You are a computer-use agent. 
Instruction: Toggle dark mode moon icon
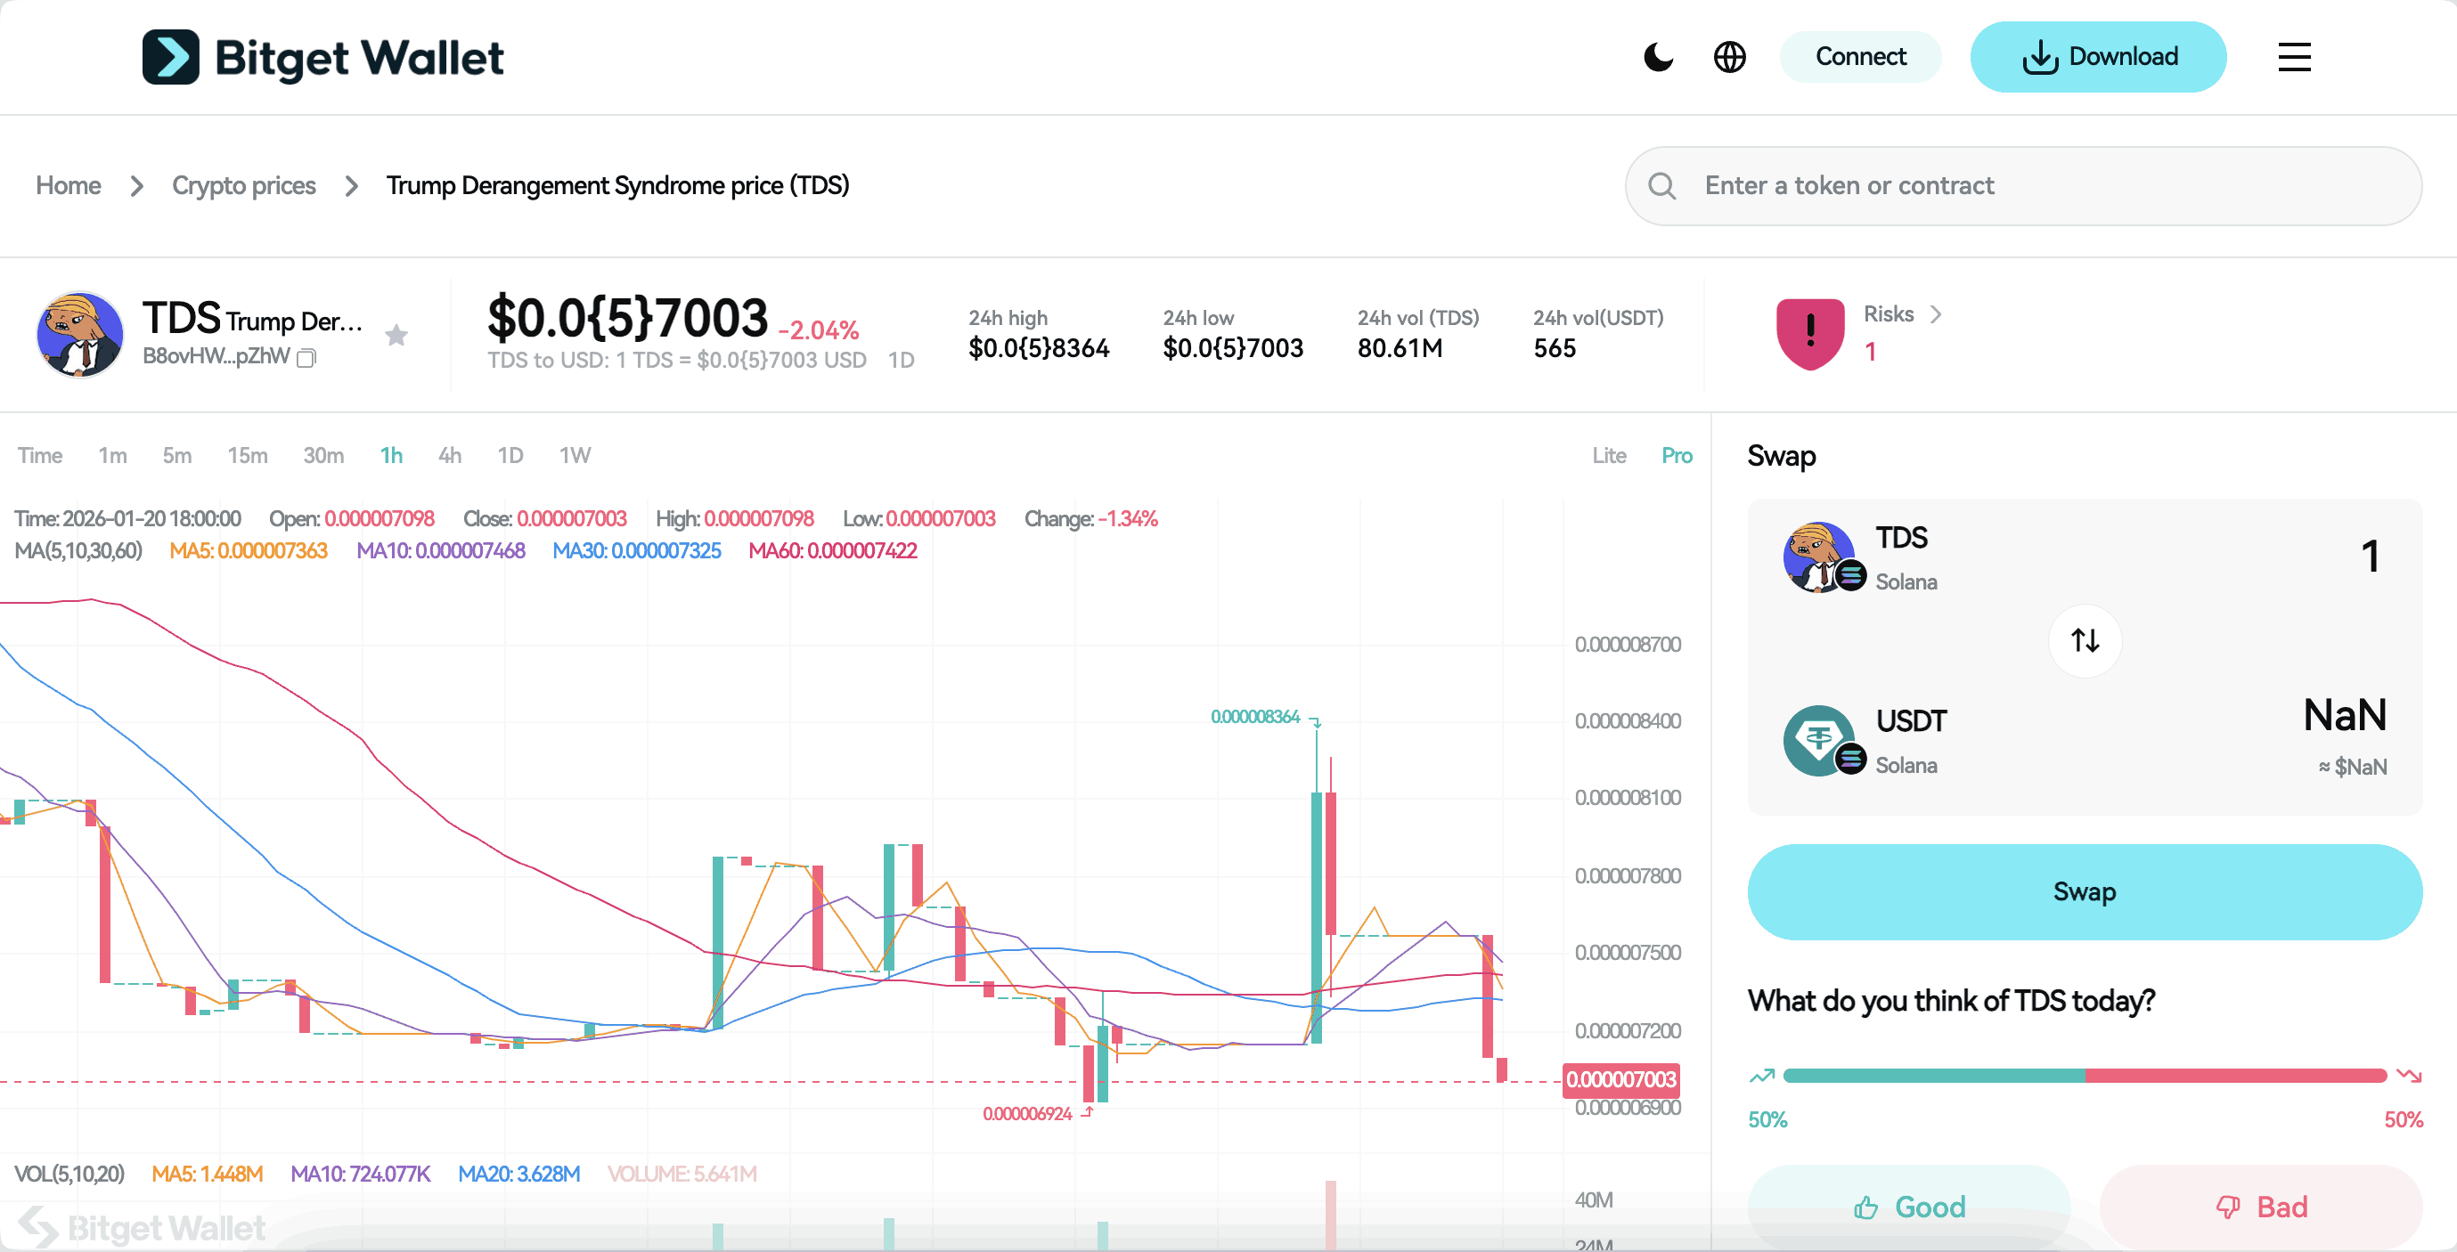(1658, 57)
